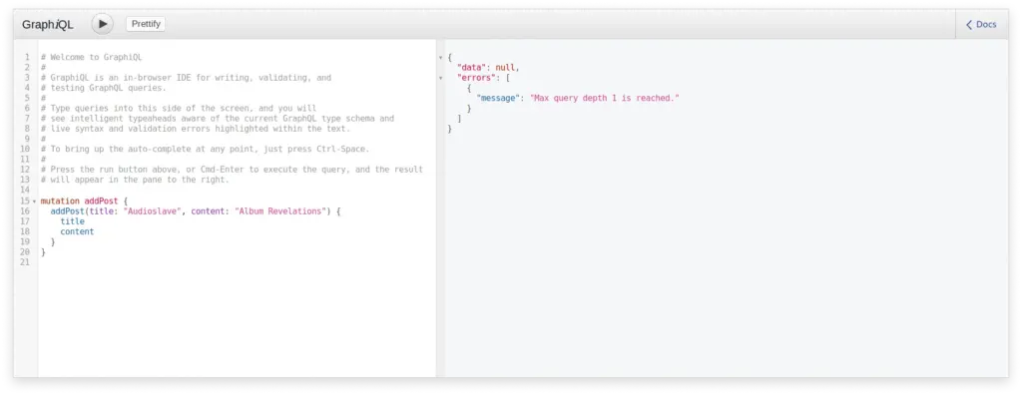
Task: Collapse the root JSON object in results
Action: pos(440,58)
